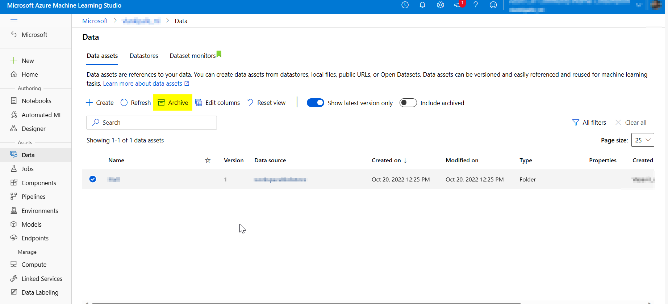The height and width of the screenshot is (304, 668).
Task: Open Components in sidebar
Action: pyautogui.click(x=36, y=183)
